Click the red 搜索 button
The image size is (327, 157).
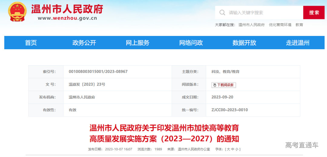[314, 12]
